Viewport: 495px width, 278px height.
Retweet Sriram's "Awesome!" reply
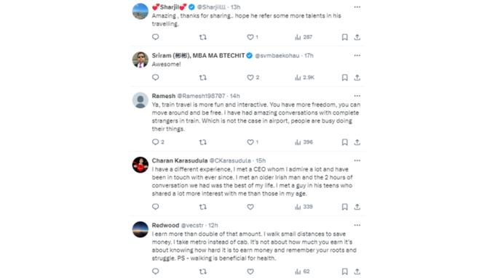coord(203,78)
